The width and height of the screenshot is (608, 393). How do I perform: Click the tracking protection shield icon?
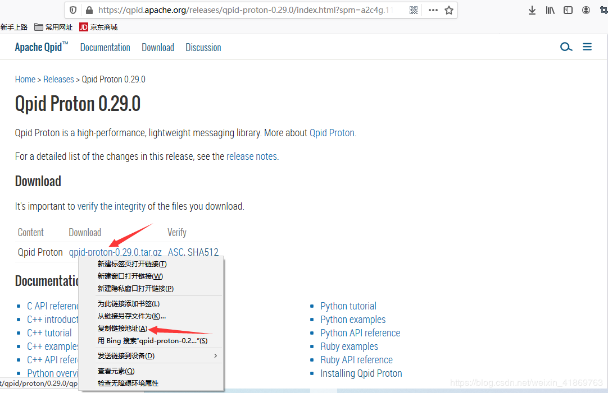(x=73, y=10)
